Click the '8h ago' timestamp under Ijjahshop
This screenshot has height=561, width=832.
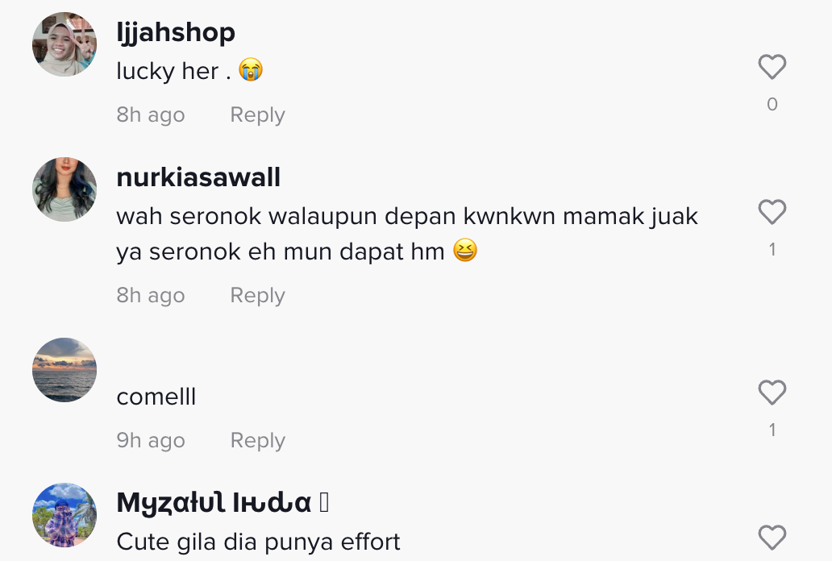click(151, 114)
